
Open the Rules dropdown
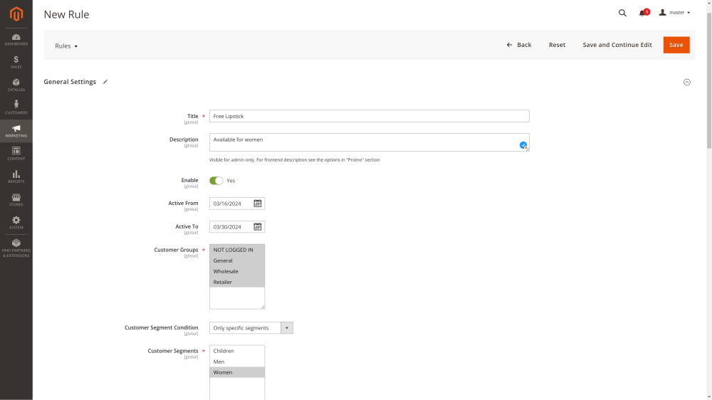66,46
